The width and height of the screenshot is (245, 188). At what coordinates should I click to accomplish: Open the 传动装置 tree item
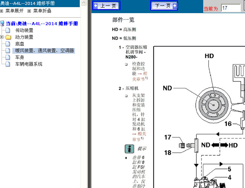[x=24, y=30]
